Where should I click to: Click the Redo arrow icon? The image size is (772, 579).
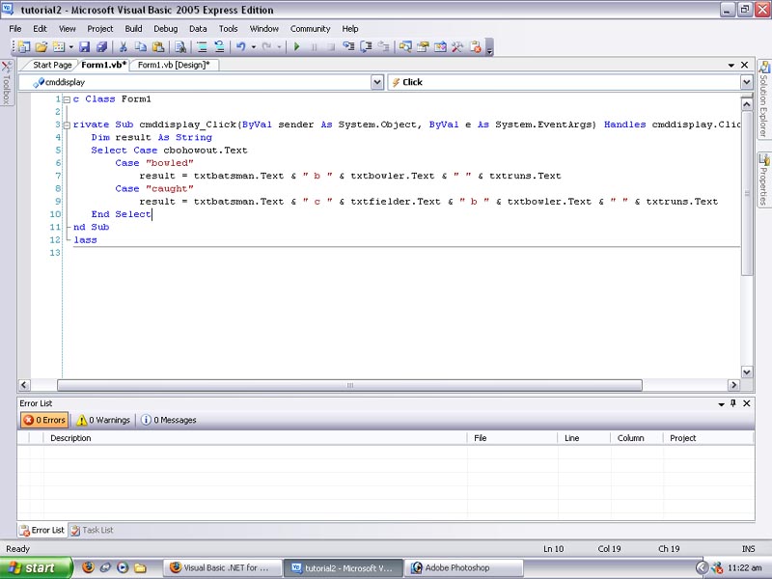(x=266, y=46)
